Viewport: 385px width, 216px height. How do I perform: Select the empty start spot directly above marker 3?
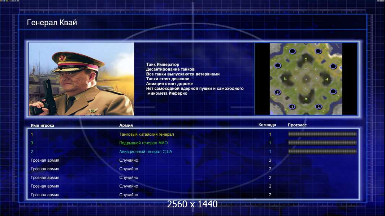coord(318,51)
